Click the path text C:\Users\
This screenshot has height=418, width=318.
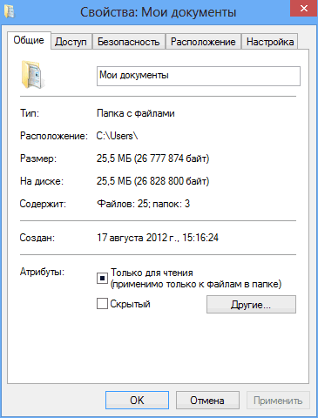117,136
